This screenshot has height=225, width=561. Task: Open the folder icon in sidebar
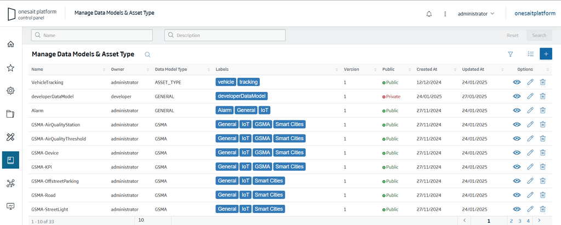[10, 114]
